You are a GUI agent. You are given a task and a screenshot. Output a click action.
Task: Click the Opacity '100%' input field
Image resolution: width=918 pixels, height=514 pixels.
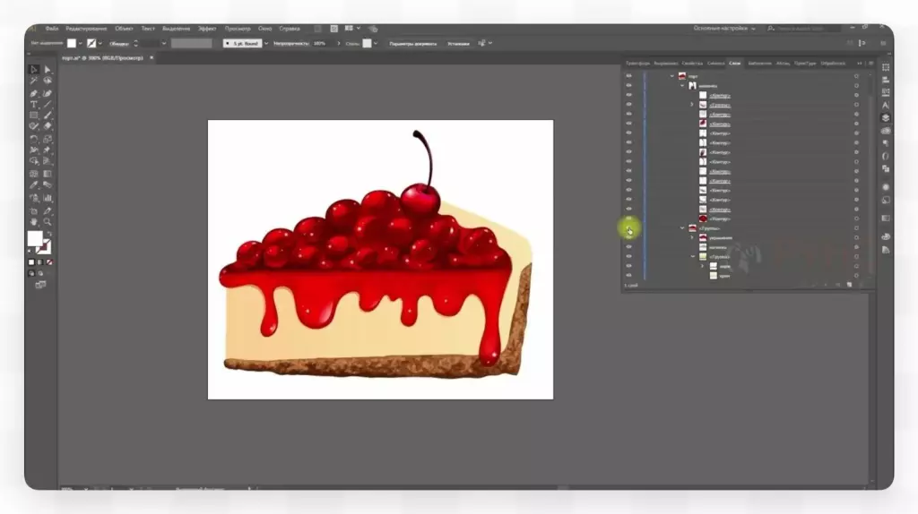click(322, 43)
